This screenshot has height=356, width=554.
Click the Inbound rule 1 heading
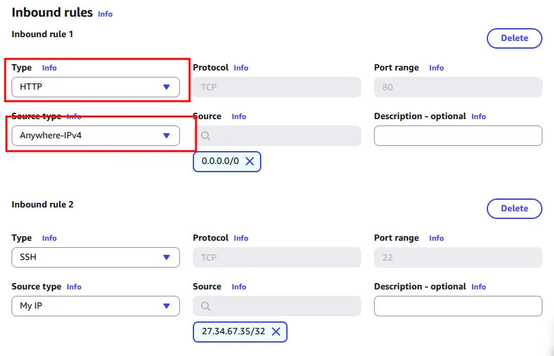42,35
